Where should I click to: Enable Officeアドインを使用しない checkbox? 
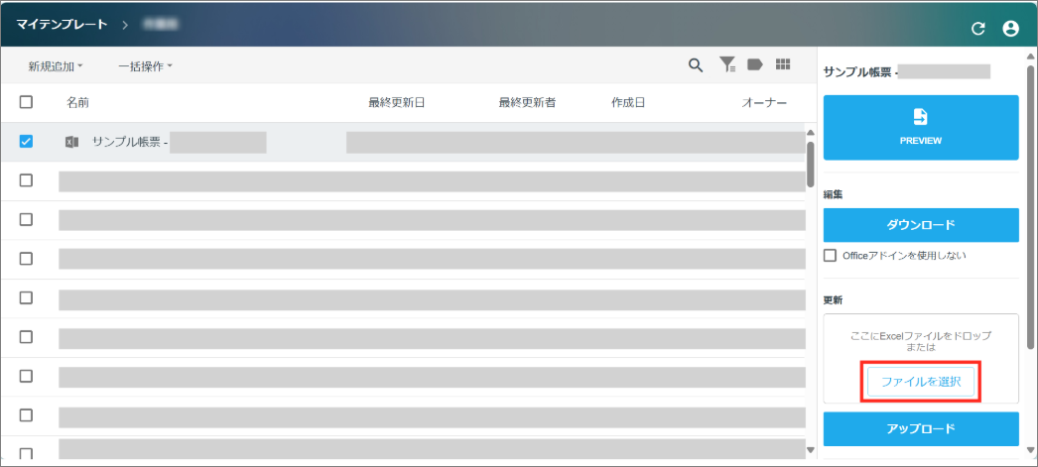coord(831,256)
